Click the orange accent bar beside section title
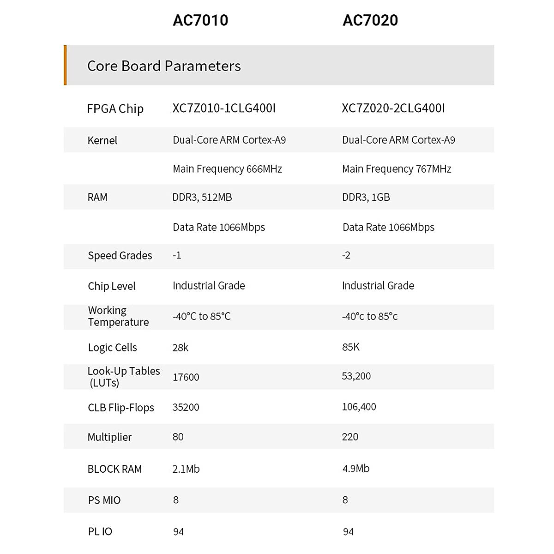The width and height of the screenshot is (554, 554). pos(65,65)
